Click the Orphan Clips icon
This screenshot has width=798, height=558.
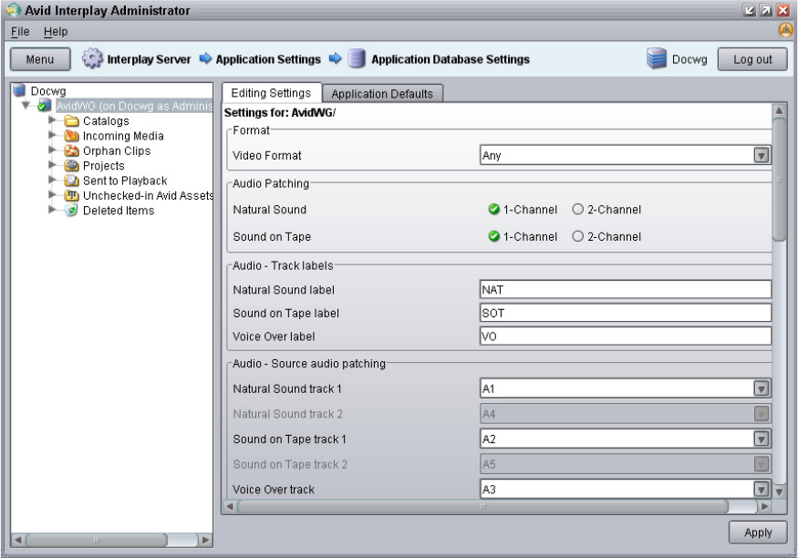coord(72,150)
